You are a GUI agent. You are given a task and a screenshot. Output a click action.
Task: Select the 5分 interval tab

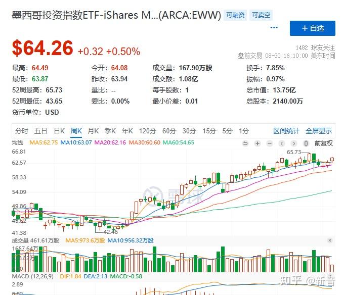pyautogui.click(x=227, y=131)
